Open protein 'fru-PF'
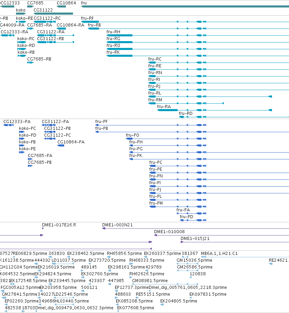 [101, 122]
